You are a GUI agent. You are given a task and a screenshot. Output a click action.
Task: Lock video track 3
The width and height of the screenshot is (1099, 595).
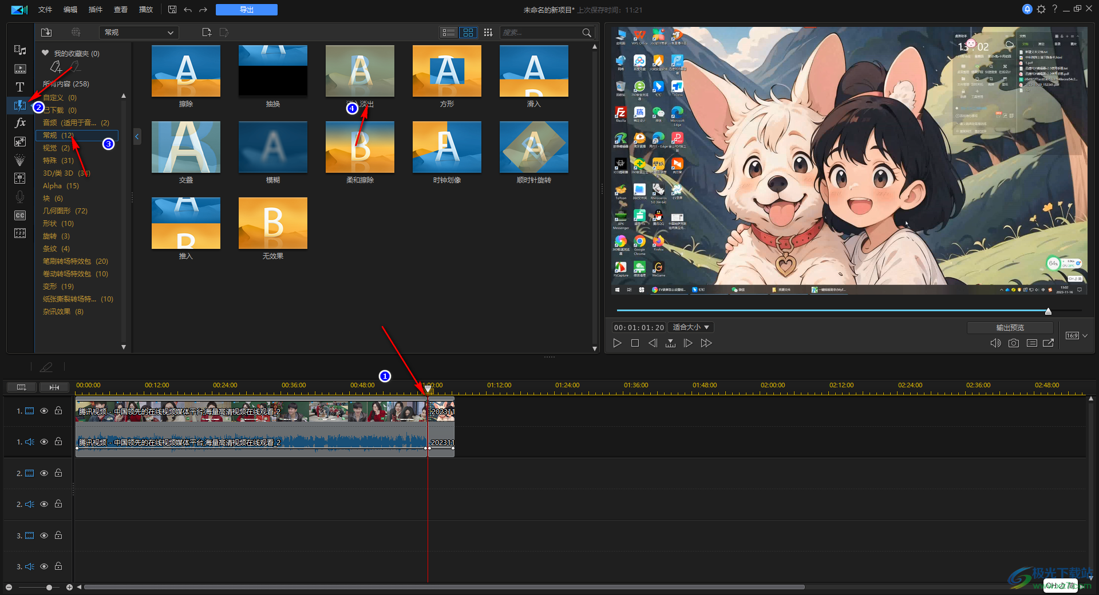pos(58,535)
